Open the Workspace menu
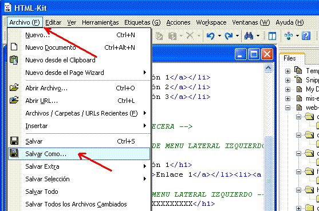 coord(211,22)
